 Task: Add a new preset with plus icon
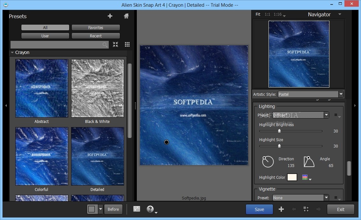coord(110,16)
